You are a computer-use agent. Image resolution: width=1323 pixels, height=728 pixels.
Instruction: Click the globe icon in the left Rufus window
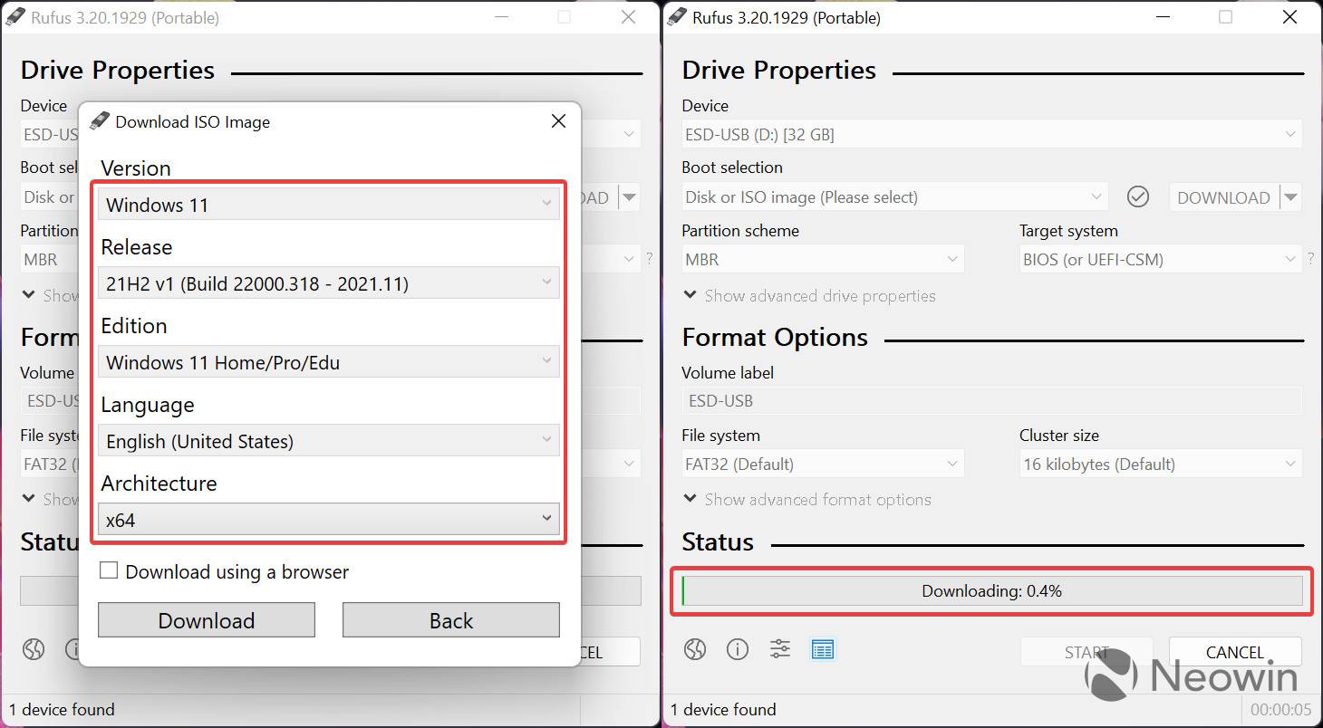click(33, 649)
